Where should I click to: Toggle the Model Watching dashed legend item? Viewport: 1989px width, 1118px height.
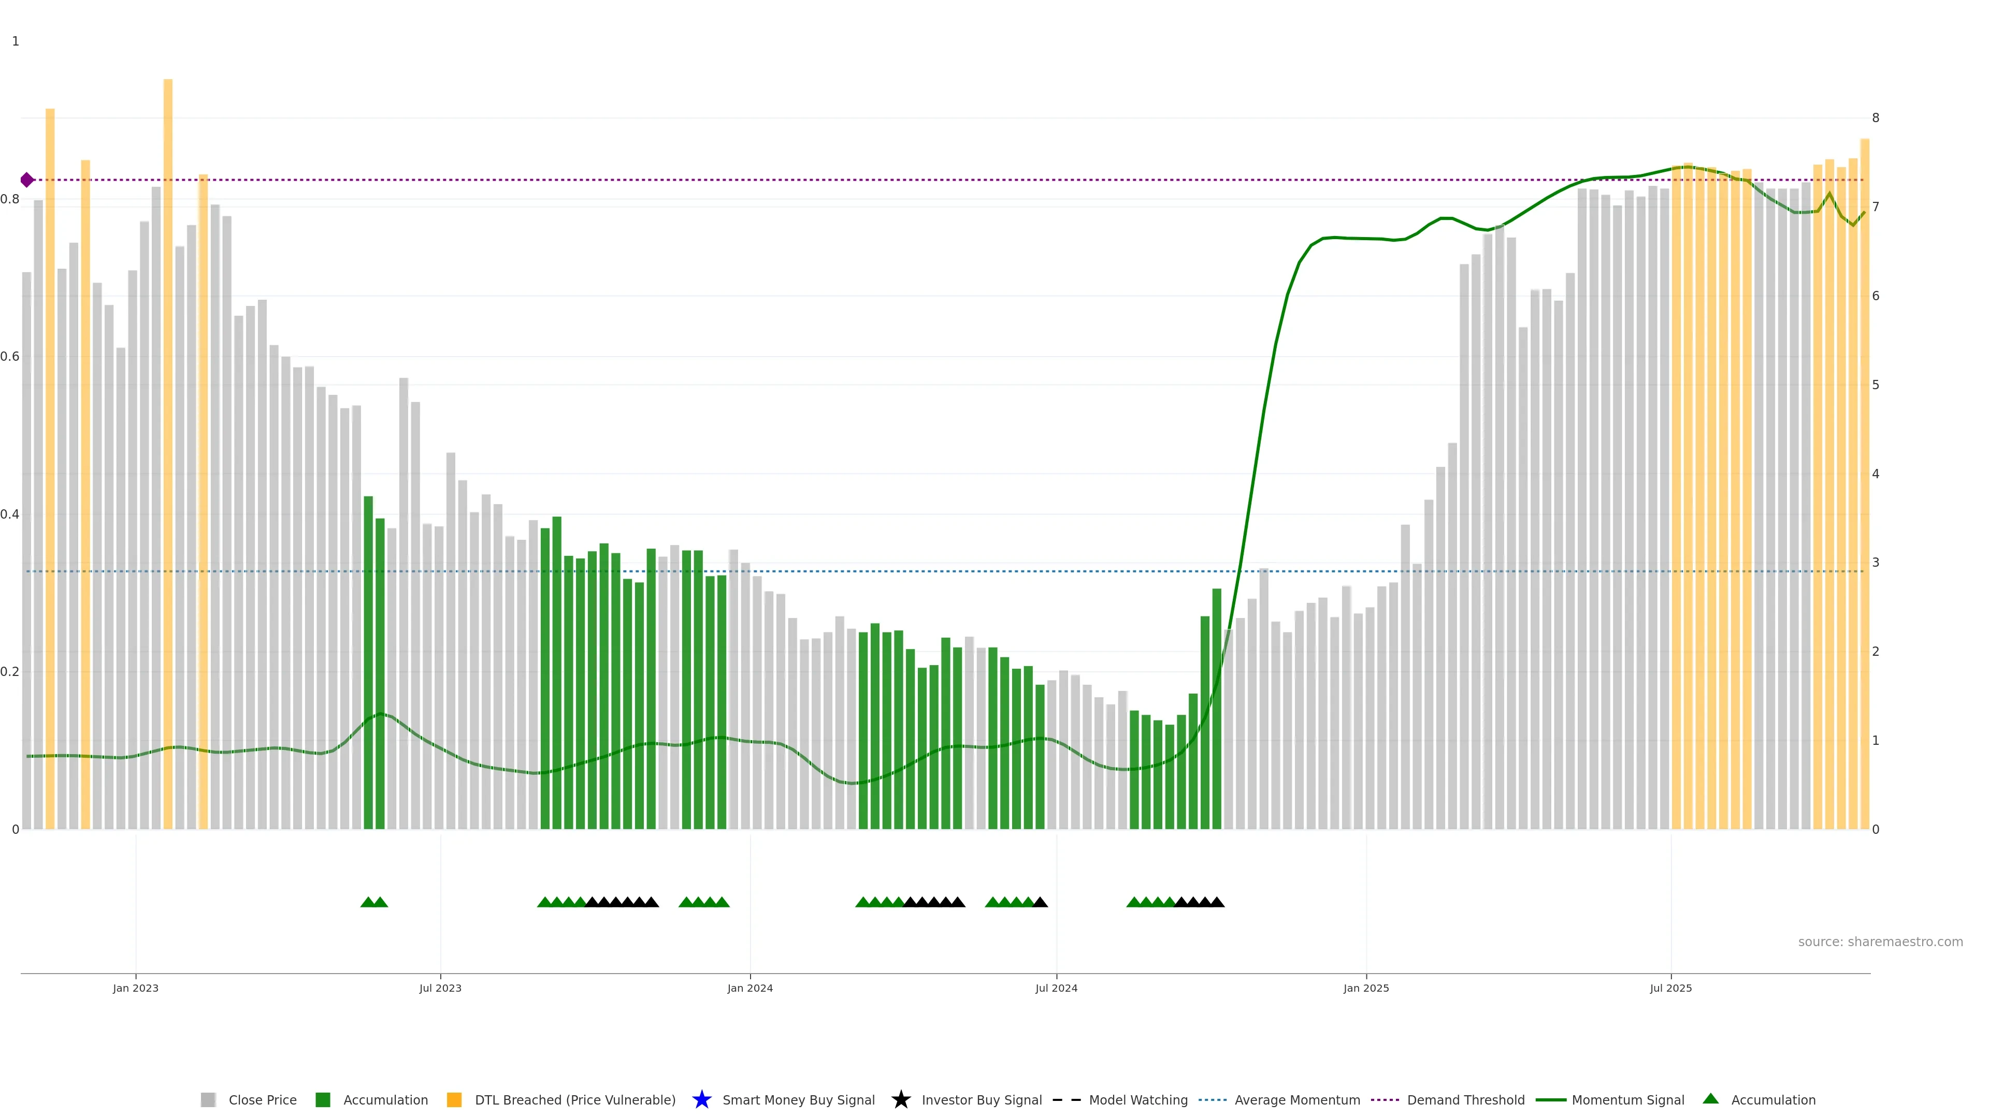[x=1066, y=1099]
